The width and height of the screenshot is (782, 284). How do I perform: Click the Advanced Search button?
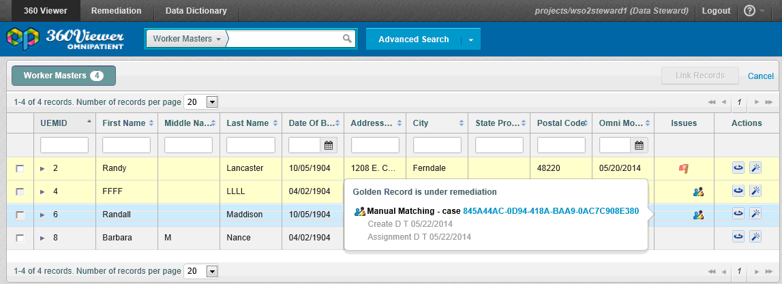413,40
